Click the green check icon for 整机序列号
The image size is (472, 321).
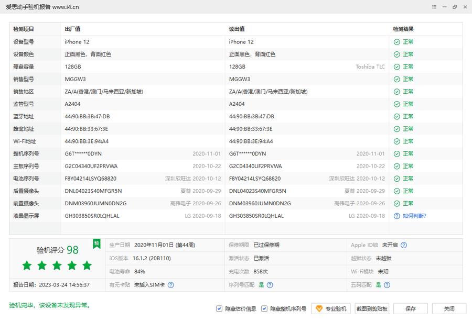point(397,154)
